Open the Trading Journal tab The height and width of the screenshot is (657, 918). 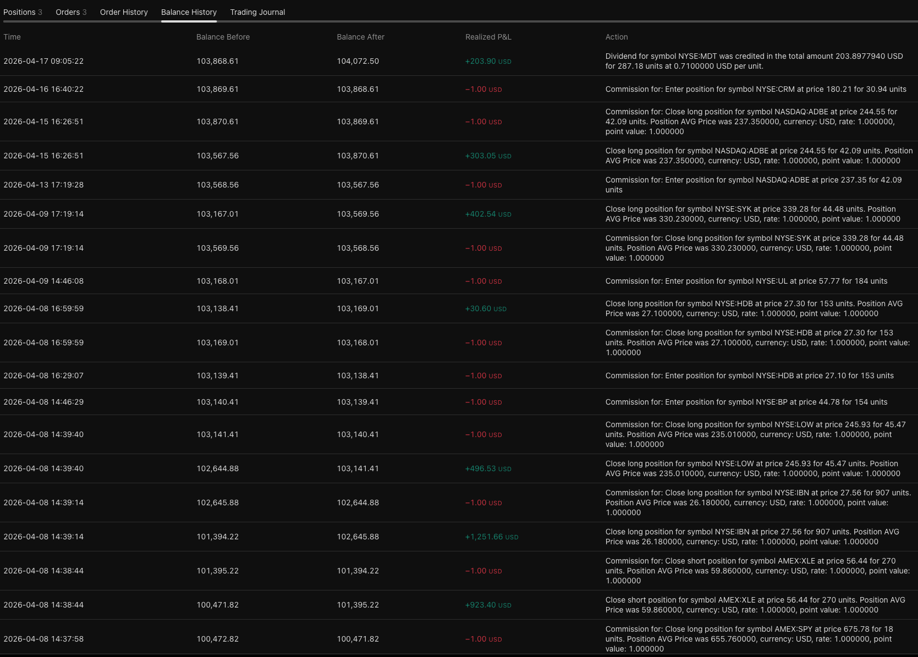click(257, 12)
